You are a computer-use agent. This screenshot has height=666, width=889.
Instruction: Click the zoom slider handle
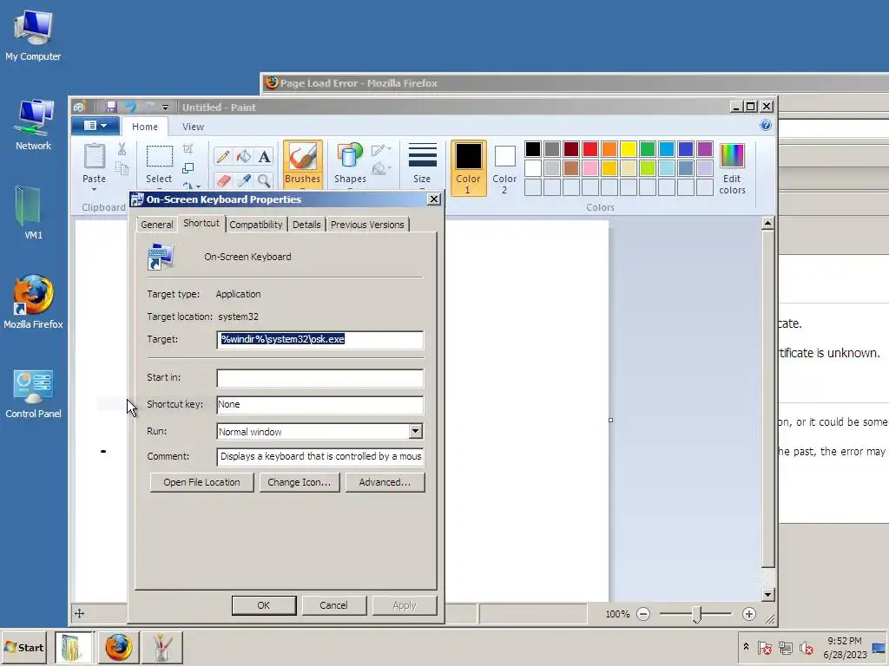697,614
